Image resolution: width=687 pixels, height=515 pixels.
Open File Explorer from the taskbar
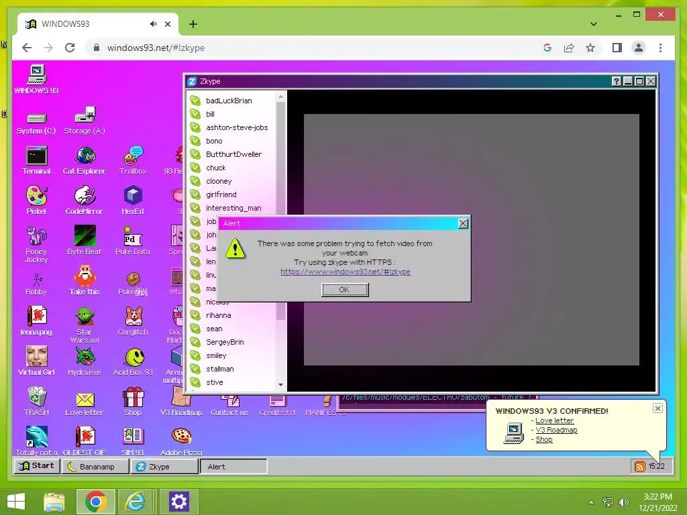54,502
